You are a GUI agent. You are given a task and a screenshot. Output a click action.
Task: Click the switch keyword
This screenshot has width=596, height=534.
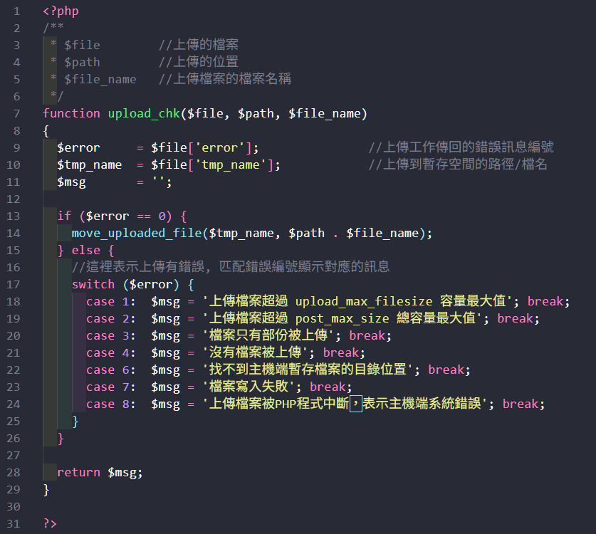tap(93, 284)
